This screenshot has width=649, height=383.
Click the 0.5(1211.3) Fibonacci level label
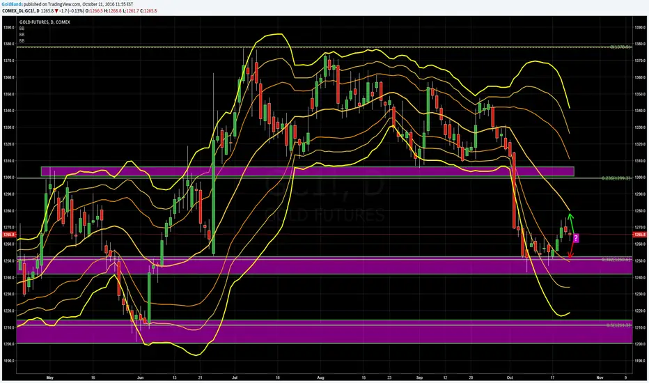[x=618, y=325]
